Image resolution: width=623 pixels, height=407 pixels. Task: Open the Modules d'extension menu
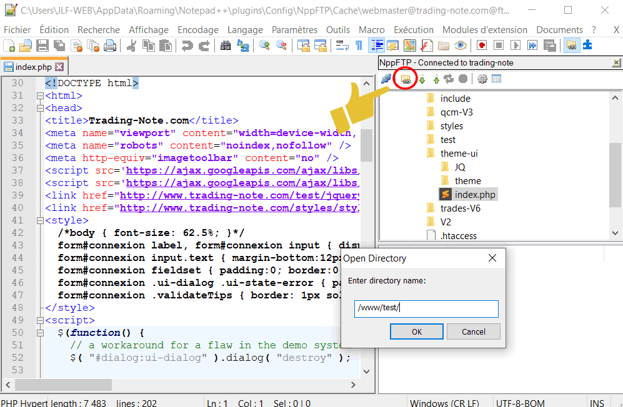pyautogui.click(x=485, y=30)
